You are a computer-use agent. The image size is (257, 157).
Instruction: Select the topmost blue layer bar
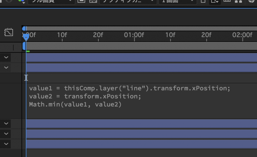coord(141,57)
